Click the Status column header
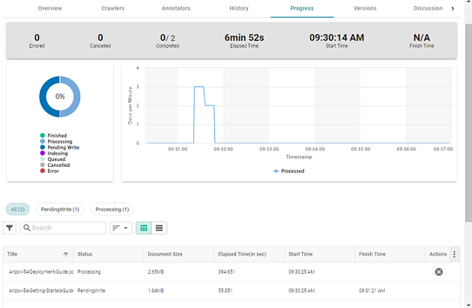 tap(85, 254)
